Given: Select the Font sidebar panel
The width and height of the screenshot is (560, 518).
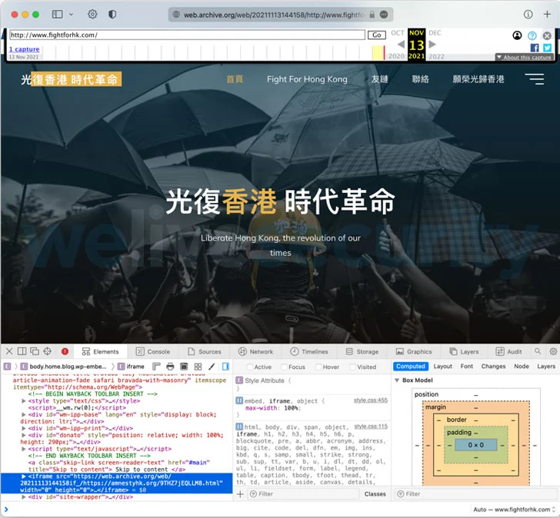Looking at the screenshot, I should (467, 367).
